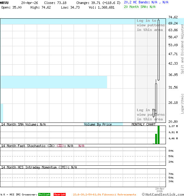Click the HotCandlestick.com copyright link
This screenshot has width=184, height=196.
coord(163,194)
